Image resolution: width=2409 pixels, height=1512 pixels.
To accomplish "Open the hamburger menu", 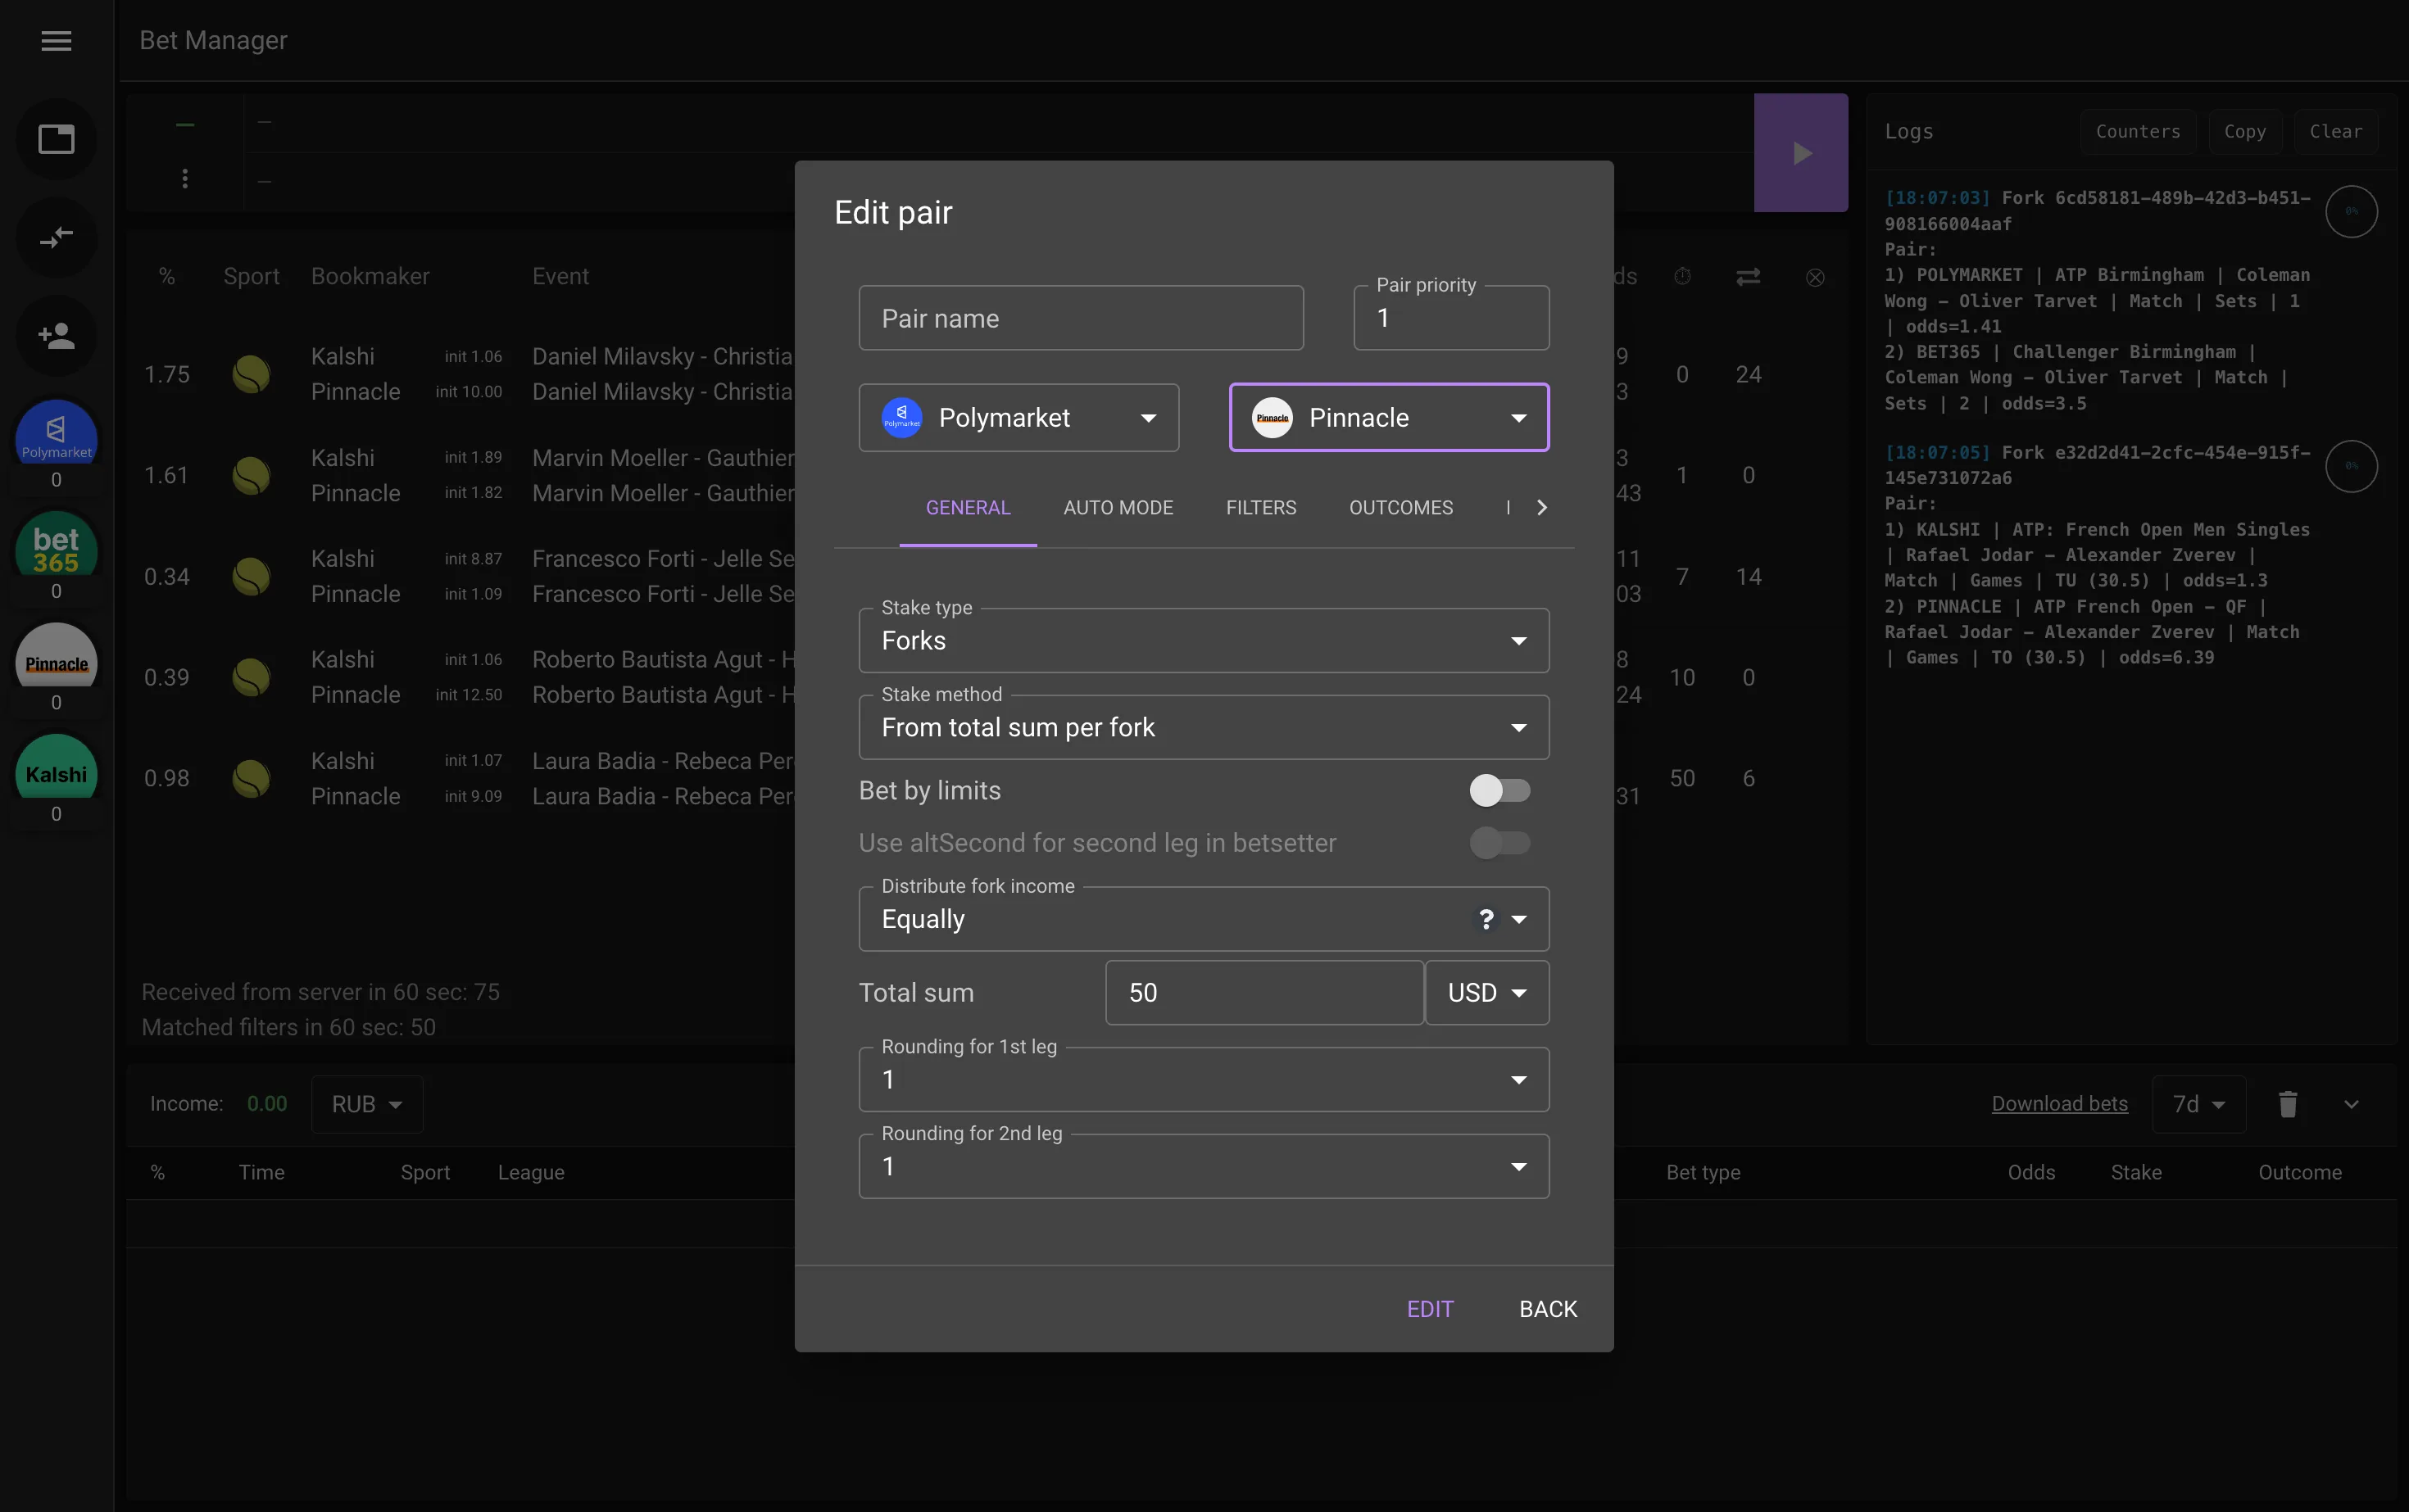I will pos(56,40).
